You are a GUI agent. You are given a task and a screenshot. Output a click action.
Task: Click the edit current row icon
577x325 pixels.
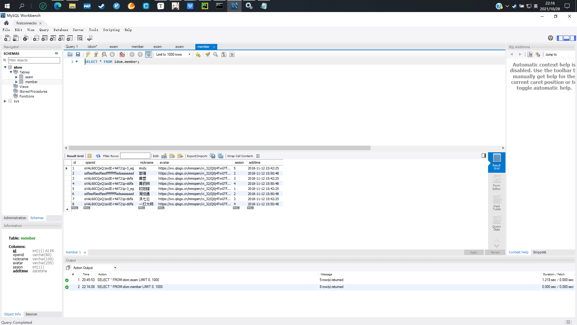tap(164, 156)
